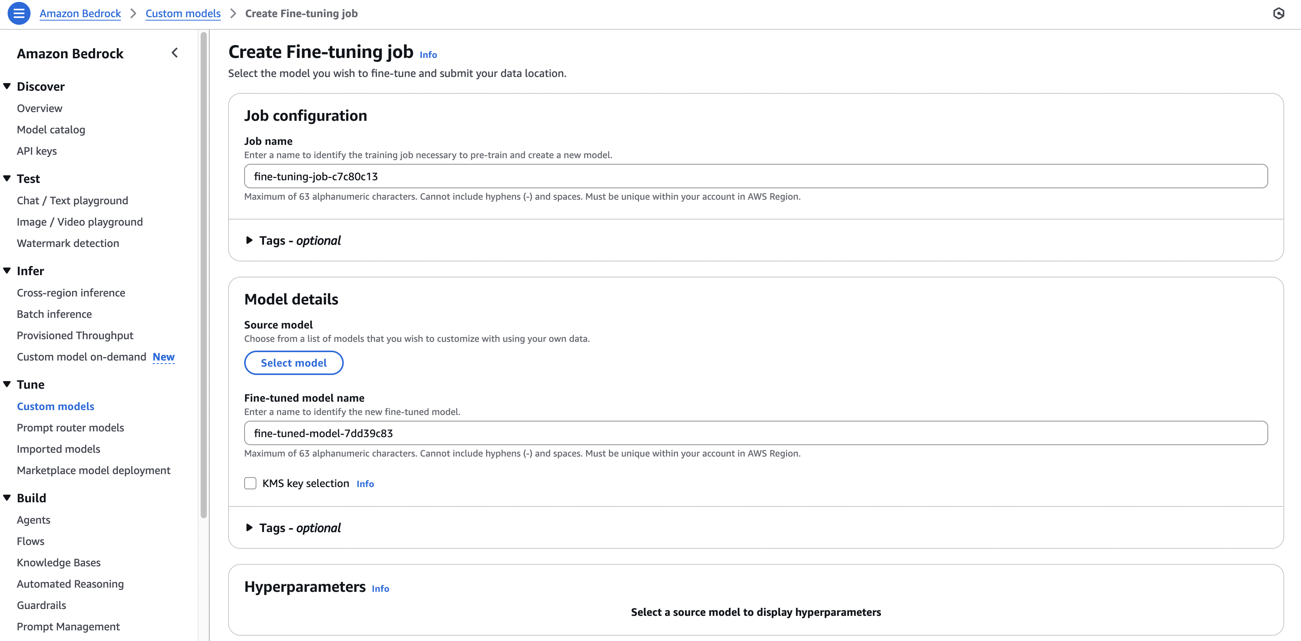The width and height of the screenshot is (1301, 641).
Task: Click the Job name input field
Action: (755, 176)
